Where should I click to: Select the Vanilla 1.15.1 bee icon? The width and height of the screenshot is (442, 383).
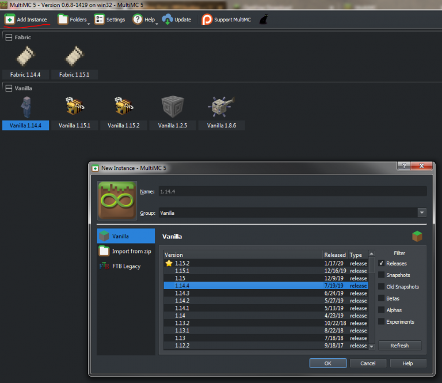[x=75, y=106]
